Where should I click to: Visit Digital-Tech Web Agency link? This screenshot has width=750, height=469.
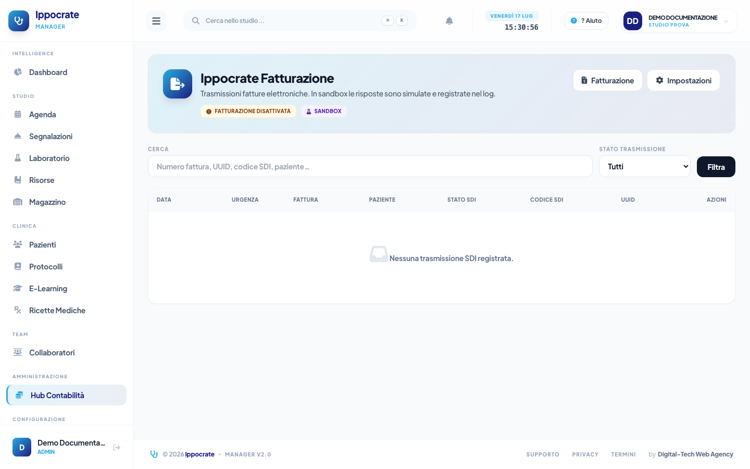(695, 454)
